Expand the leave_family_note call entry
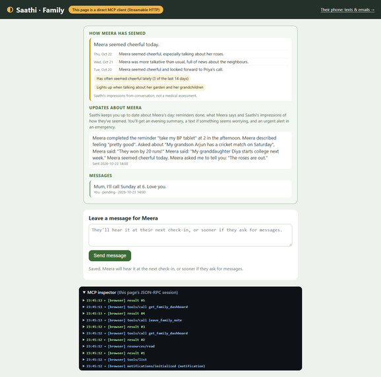The image size is (381, 377). coord(132,320)
